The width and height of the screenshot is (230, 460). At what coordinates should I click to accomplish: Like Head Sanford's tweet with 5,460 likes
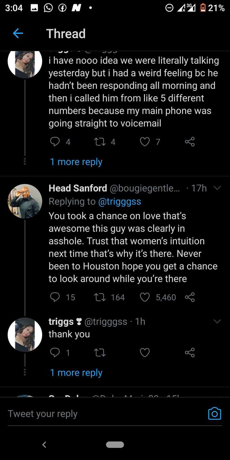145,297
